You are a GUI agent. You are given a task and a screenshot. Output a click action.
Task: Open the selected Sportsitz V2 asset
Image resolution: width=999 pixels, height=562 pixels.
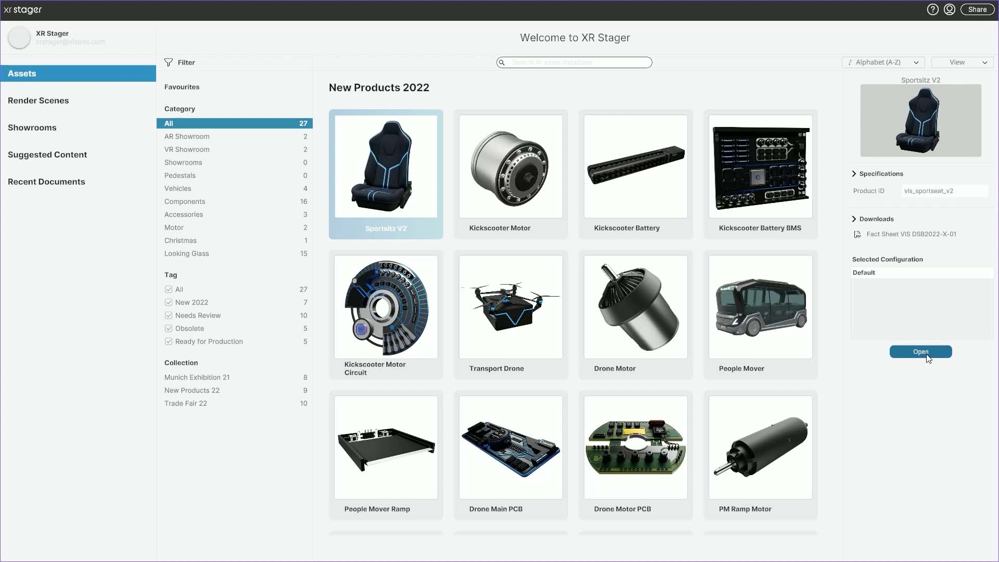tap(920, 352)
